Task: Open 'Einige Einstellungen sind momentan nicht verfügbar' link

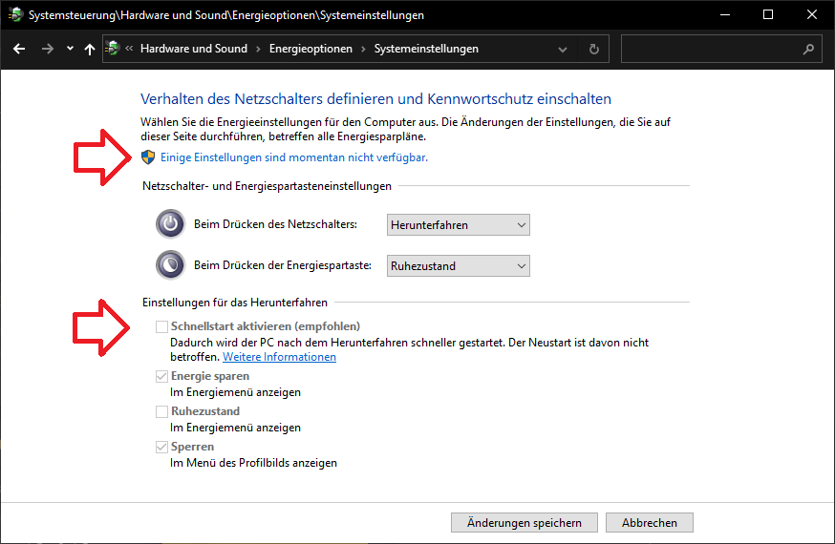Action: pos(294,157)
